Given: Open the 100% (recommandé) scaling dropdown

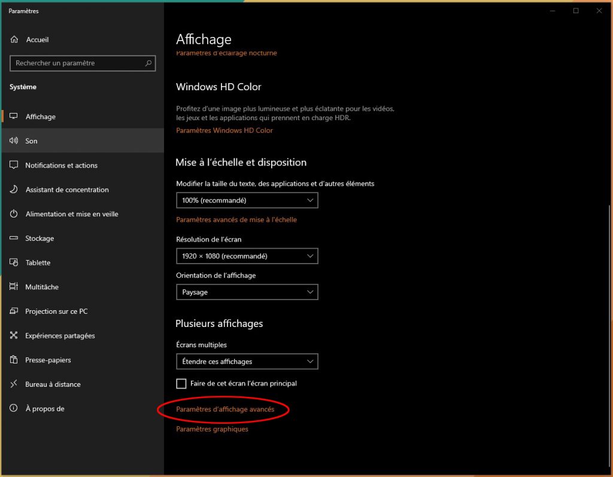Looking at the screenshot, I should 247,200.
